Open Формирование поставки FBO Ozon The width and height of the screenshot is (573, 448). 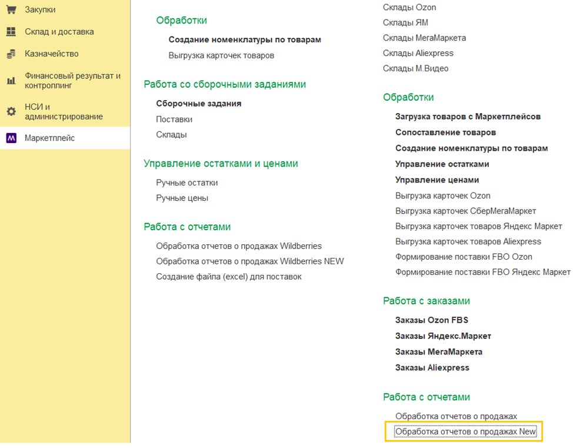tap(464, 257)
